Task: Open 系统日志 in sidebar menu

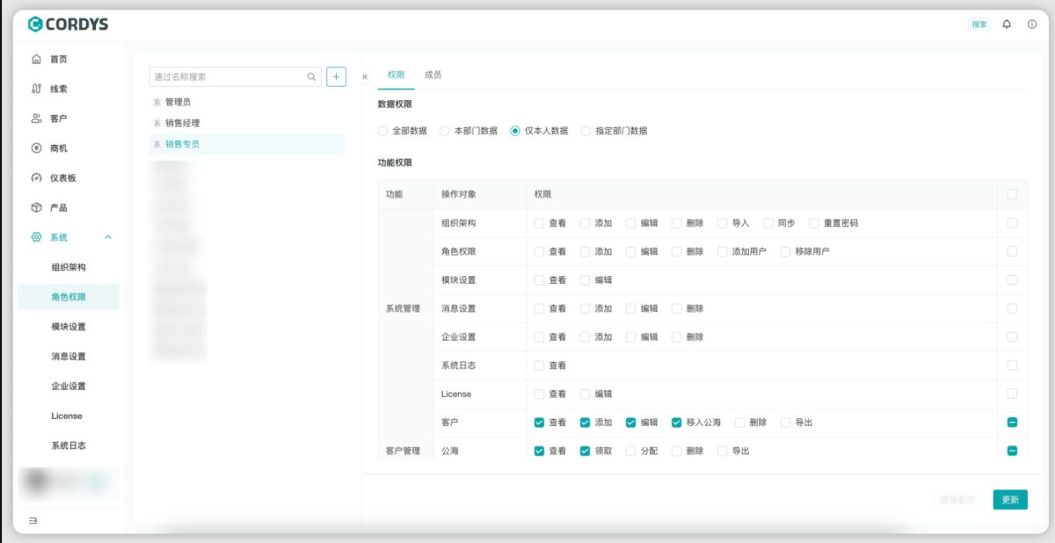Action: 69,445
